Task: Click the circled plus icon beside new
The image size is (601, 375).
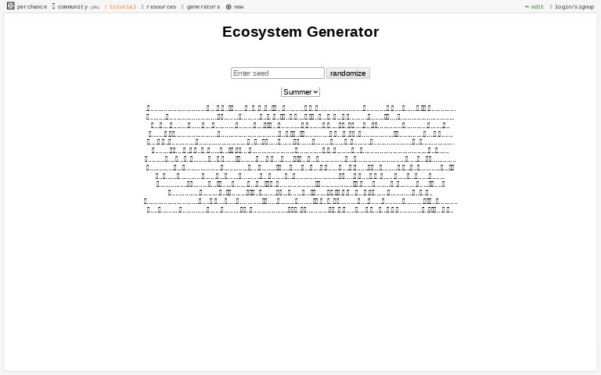Action: [229, 7]
